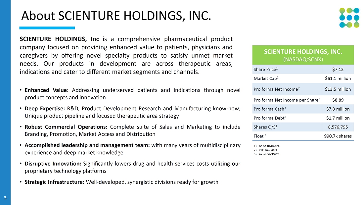The width and height of the screenshot is (364, 205).
Task: Click the green table header 'SCIENTURE HOLDINGS, INC.'
Action: click(x=303, y=52)
